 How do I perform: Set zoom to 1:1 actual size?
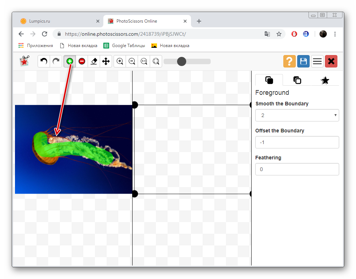point(144,61)
